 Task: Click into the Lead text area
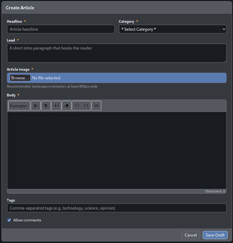click(x=116, y=53)
